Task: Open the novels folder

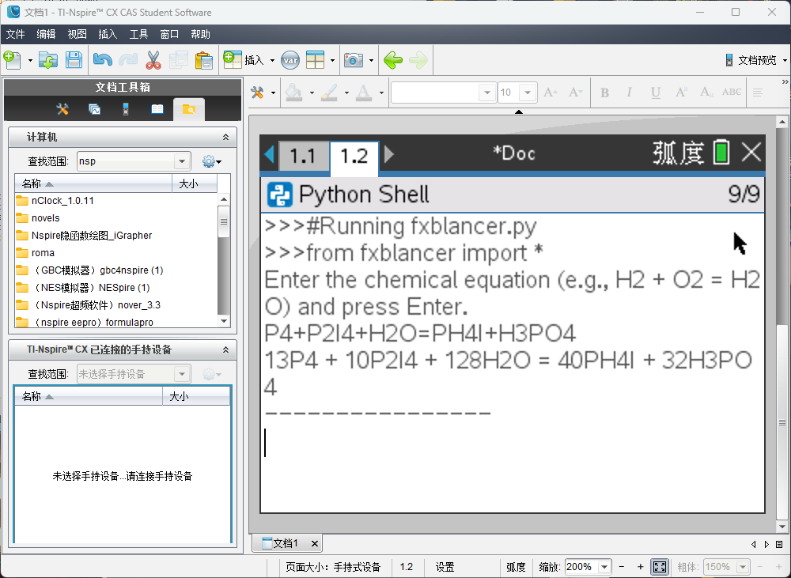Action: point(45,218)
